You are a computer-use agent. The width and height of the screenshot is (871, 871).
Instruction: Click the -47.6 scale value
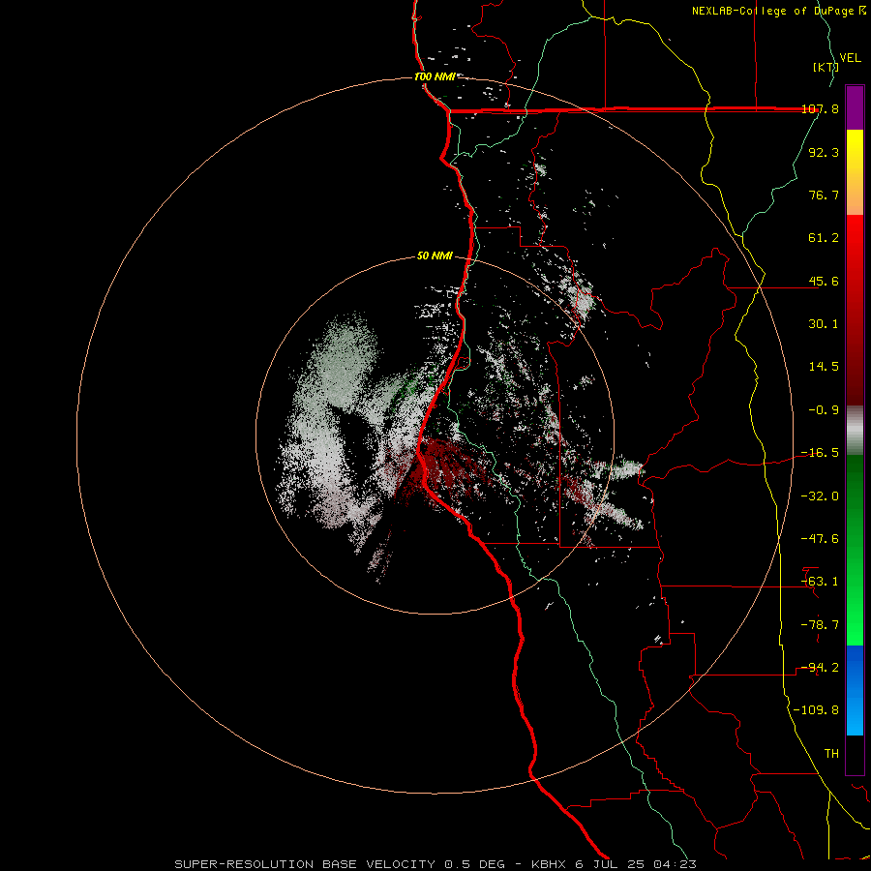point(820,539)
